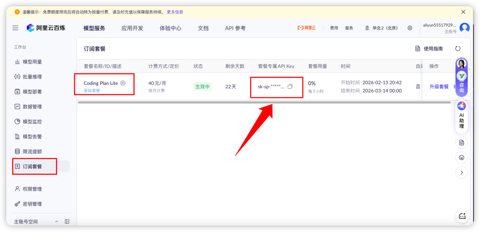Click the smiley feedback icon
The height and width of the screenshot is (232, 480).
[x=462, y=158]
